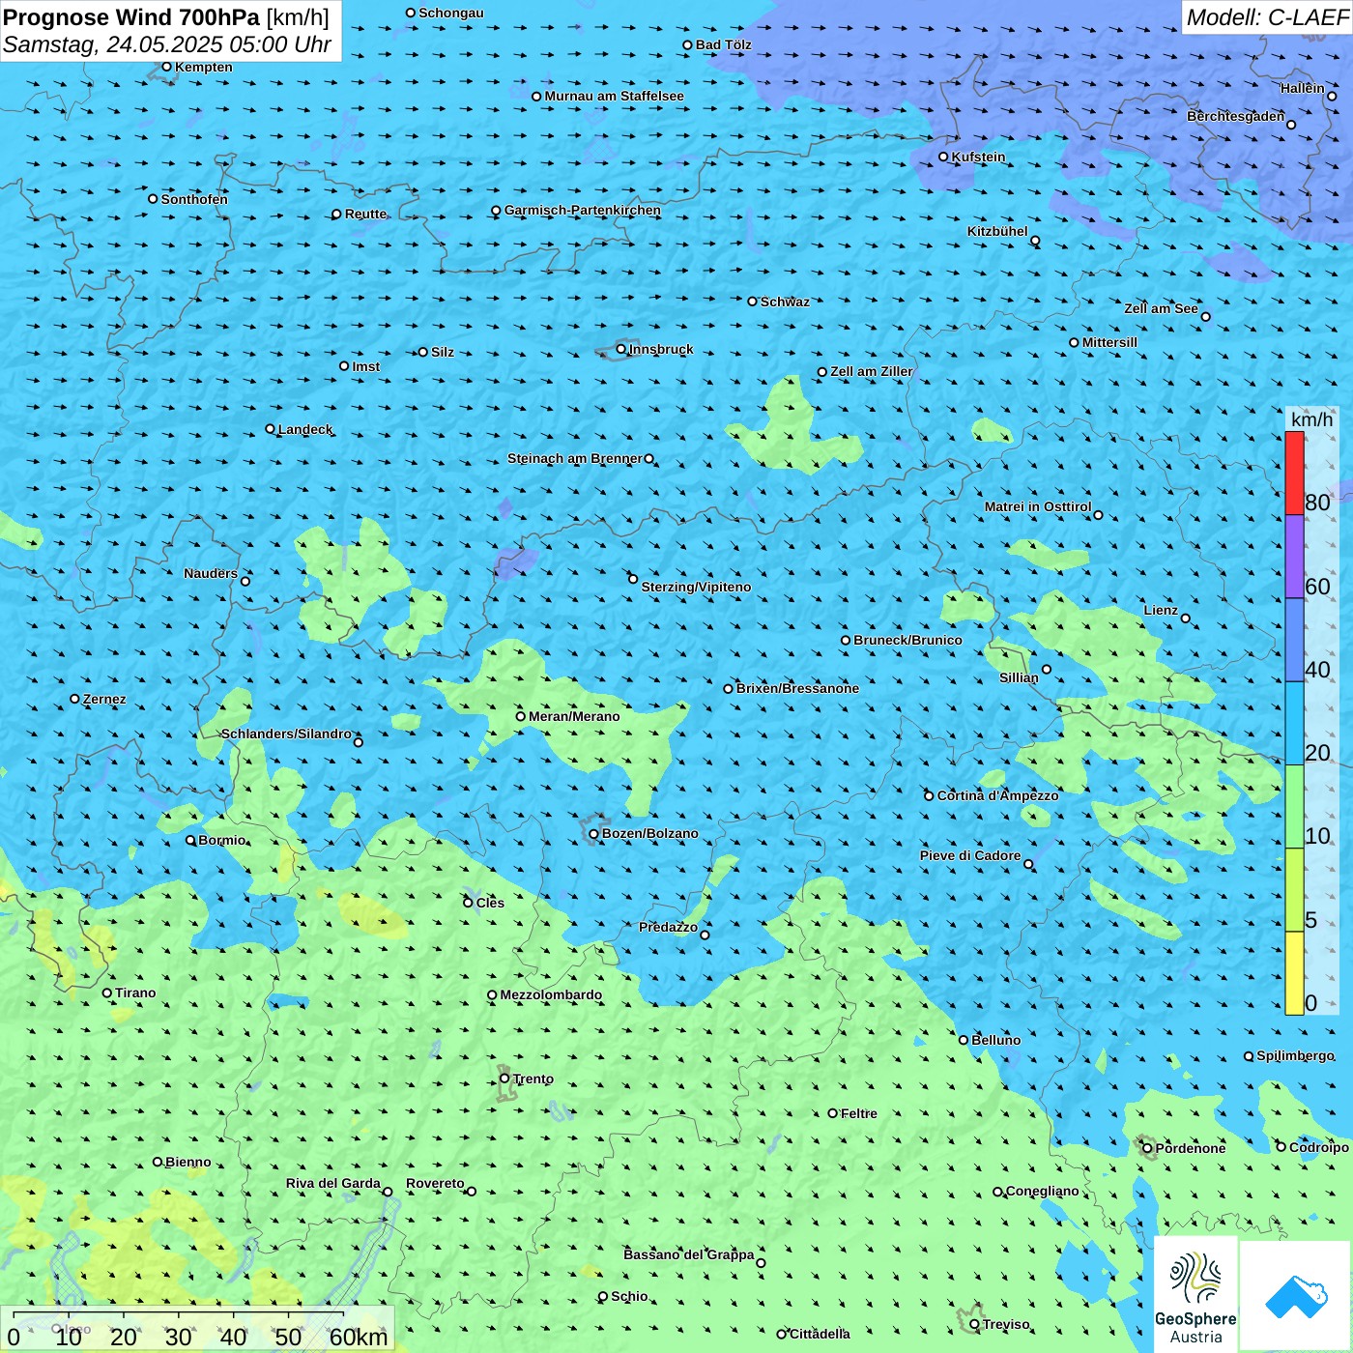Click the 'Cittadella' label
The image size is (1353, 1353).
click(820, 1334)
